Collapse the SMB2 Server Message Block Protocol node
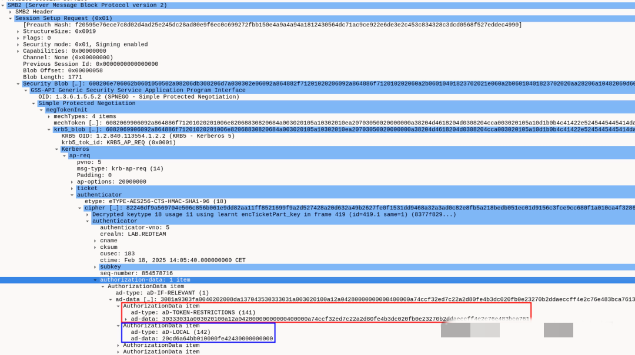 coord(3,5)
